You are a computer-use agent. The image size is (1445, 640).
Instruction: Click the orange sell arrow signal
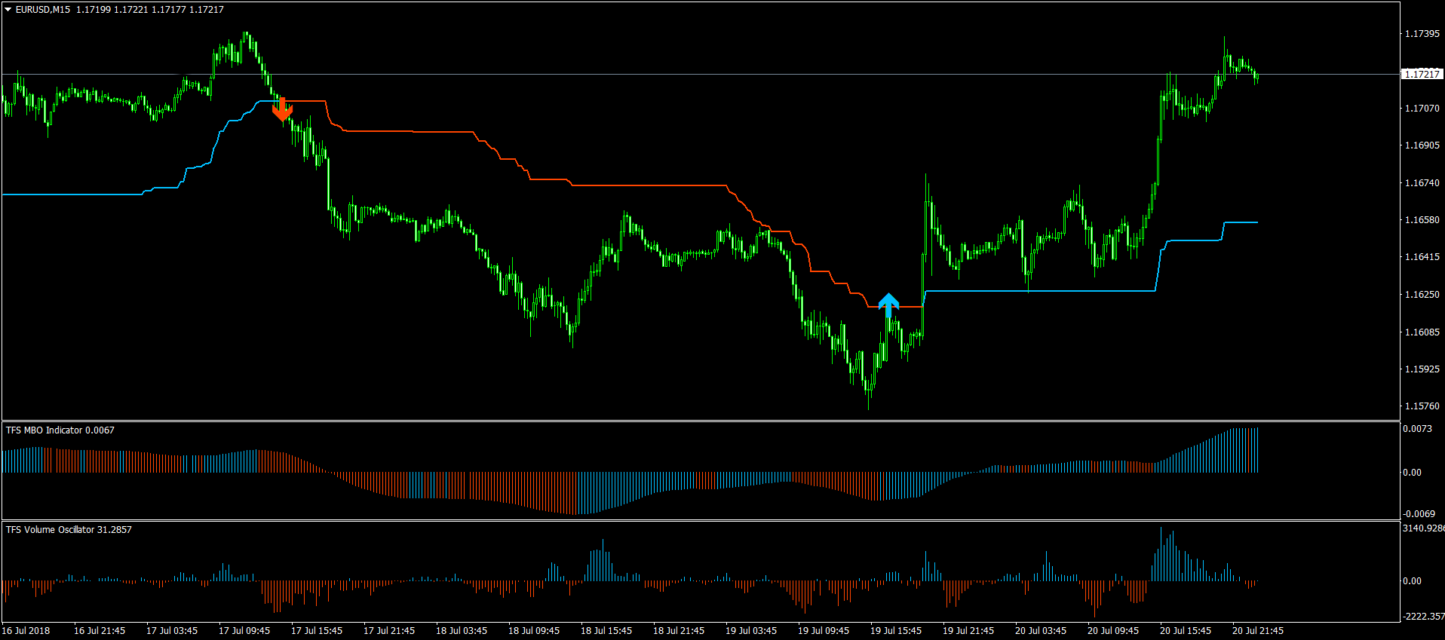click(x=282, y=110)
